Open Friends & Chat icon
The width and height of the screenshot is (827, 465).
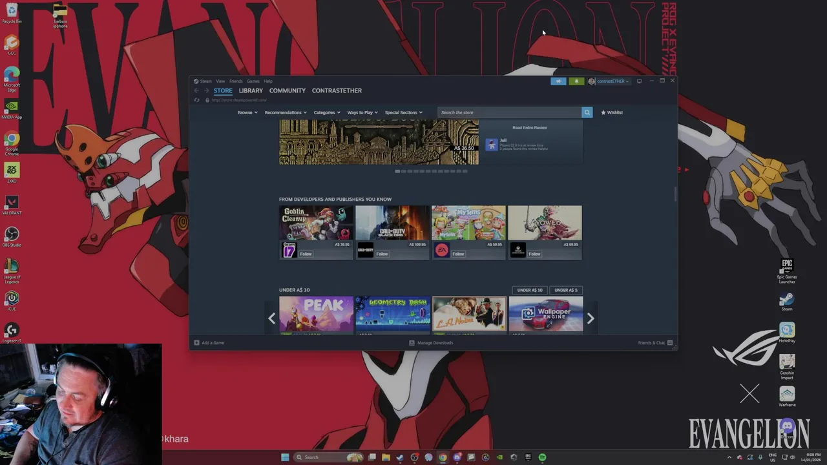click(x=670, y=343)
